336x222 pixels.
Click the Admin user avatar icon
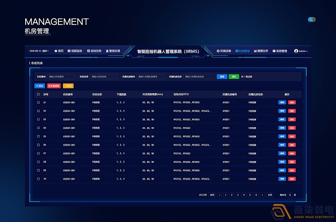click(296, 51)
